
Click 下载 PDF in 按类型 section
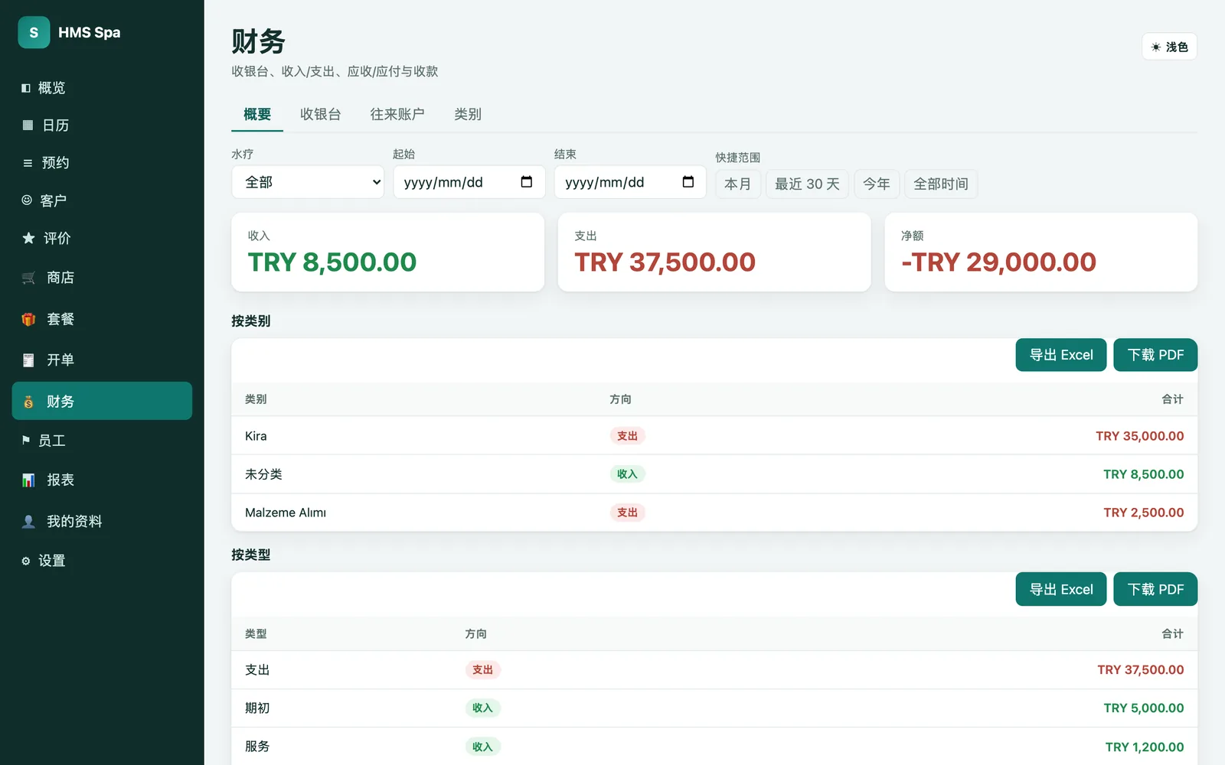1155,589
